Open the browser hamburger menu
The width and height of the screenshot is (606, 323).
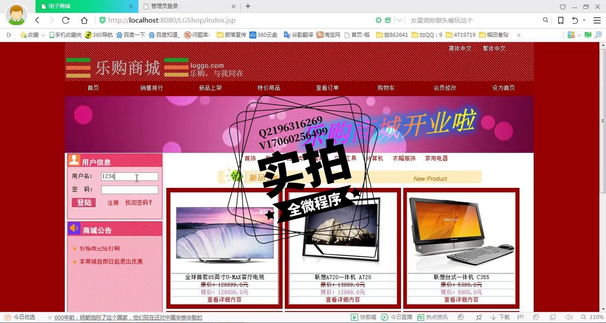coord(597,20)
